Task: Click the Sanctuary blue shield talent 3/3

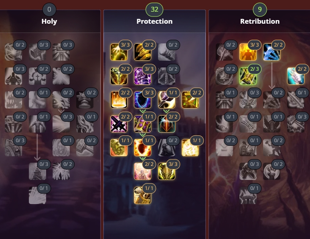Action: pyautogui.click(x=142, y=100)
